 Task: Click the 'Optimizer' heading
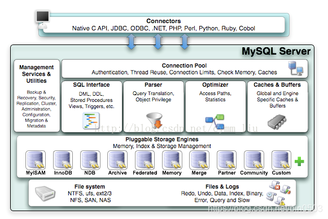215,84
